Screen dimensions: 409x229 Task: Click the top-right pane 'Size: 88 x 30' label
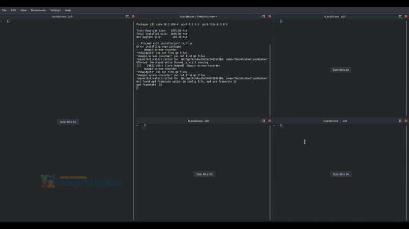(341, 70)
